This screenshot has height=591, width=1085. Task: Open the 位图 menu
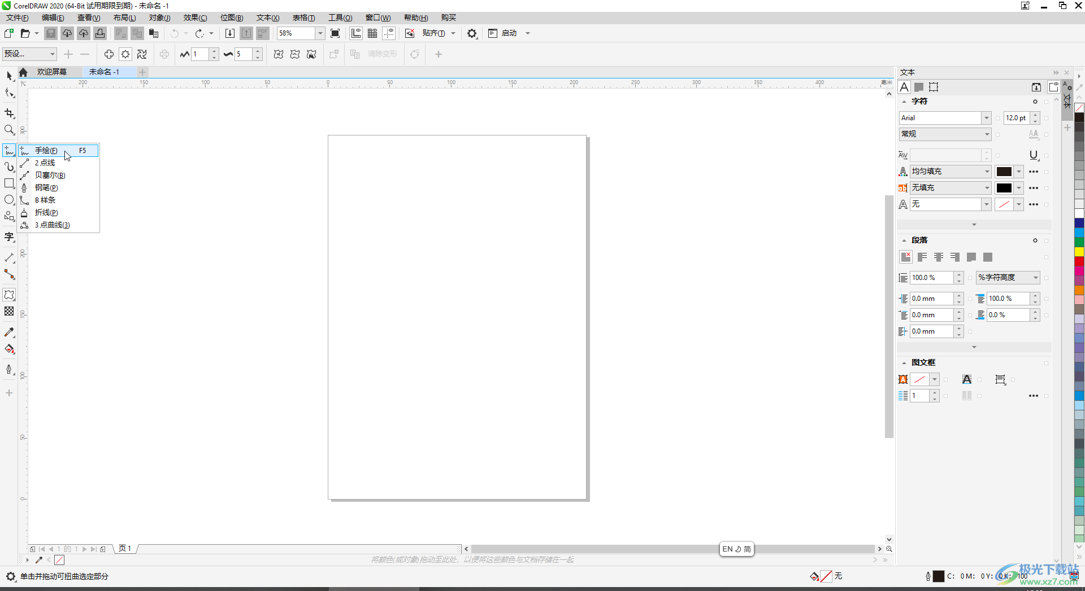tap(232, 17)
